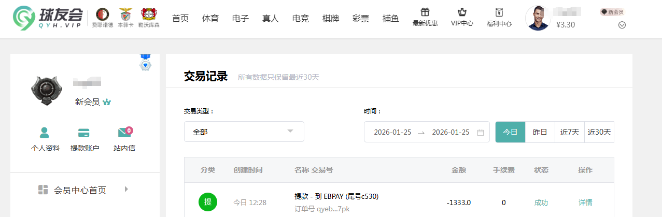Click the user avatar photo in header
Screen dimensions: 662x217
point(538,18)
